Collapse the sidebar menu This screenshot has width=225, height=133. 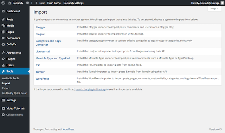click(12, 115)
